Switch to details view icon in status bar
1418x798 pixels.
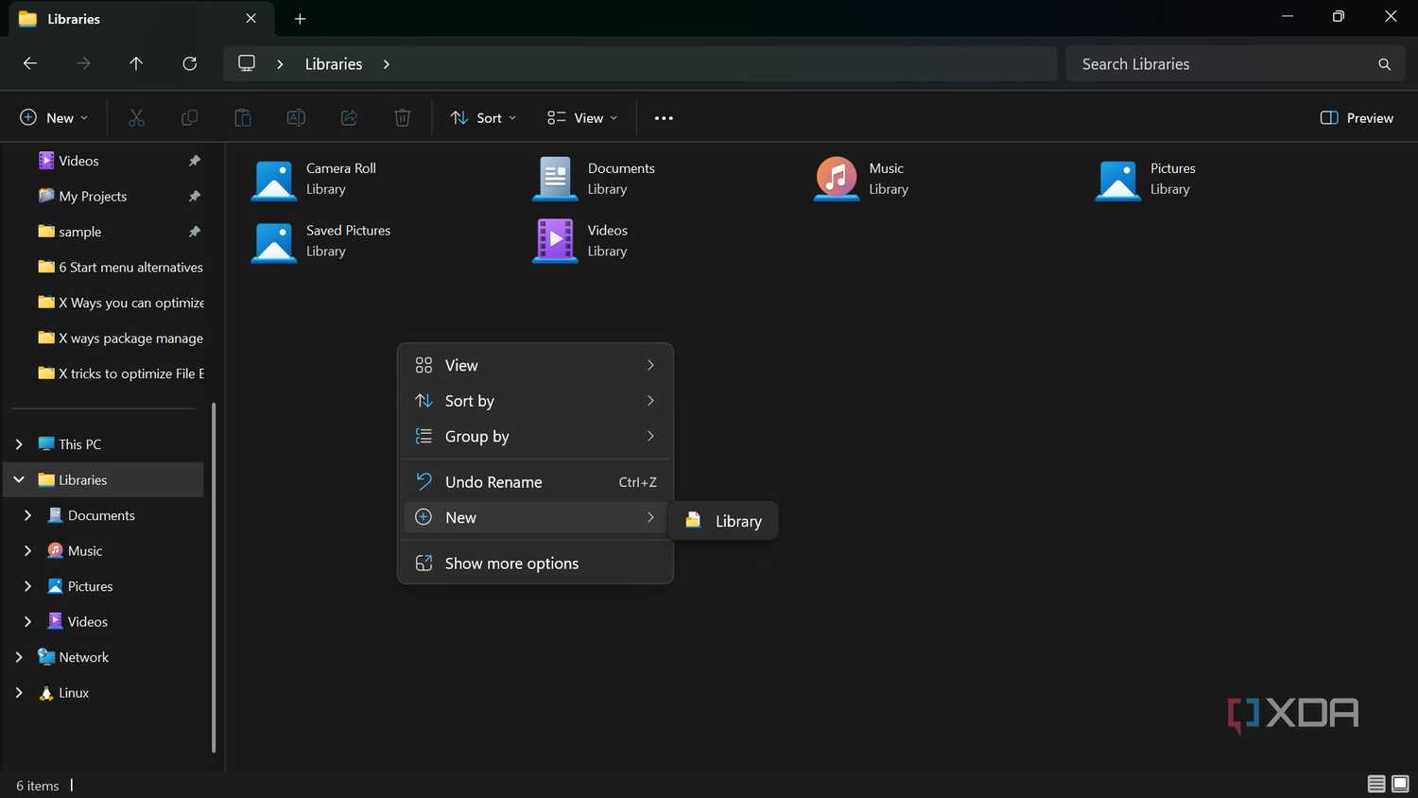(1376, 784)
